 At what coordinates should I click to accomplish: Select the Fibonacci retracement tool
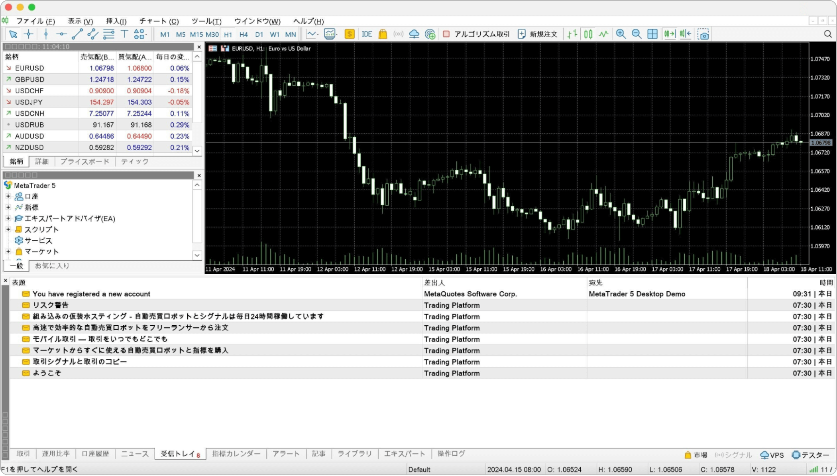(x=109, y=34)
